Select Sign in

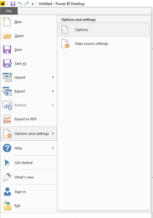coord(28,192)
